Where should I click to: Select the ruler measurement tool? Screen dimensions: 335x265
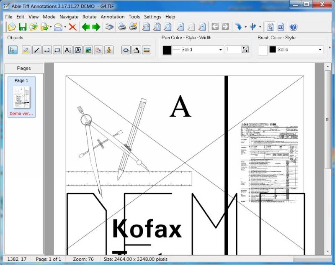click(147, 50)
